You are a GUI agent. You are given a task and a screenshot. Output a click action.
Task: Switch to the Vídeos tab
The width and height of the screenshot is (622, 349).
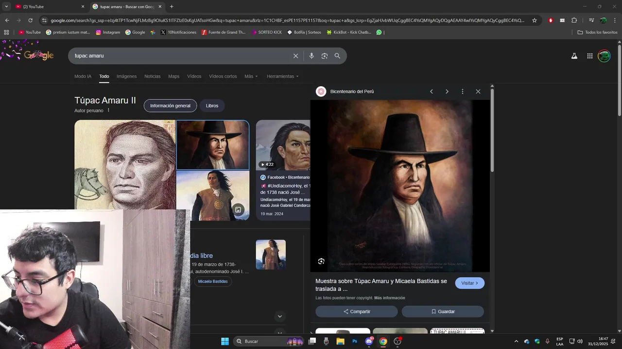point(194,77)
